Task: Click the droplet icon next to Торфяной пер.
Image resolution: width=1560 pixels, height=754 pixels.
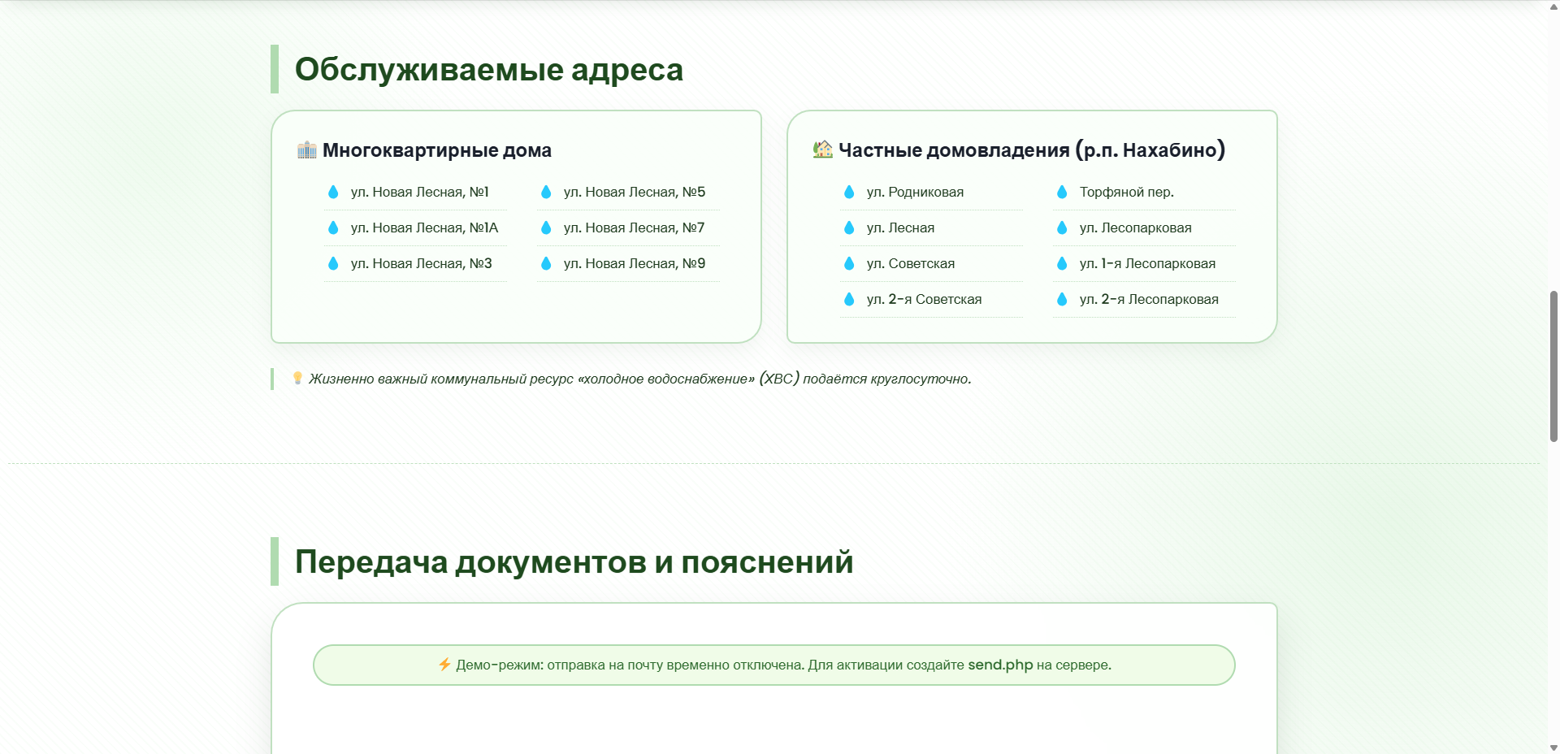Action: click(1062, 193)
